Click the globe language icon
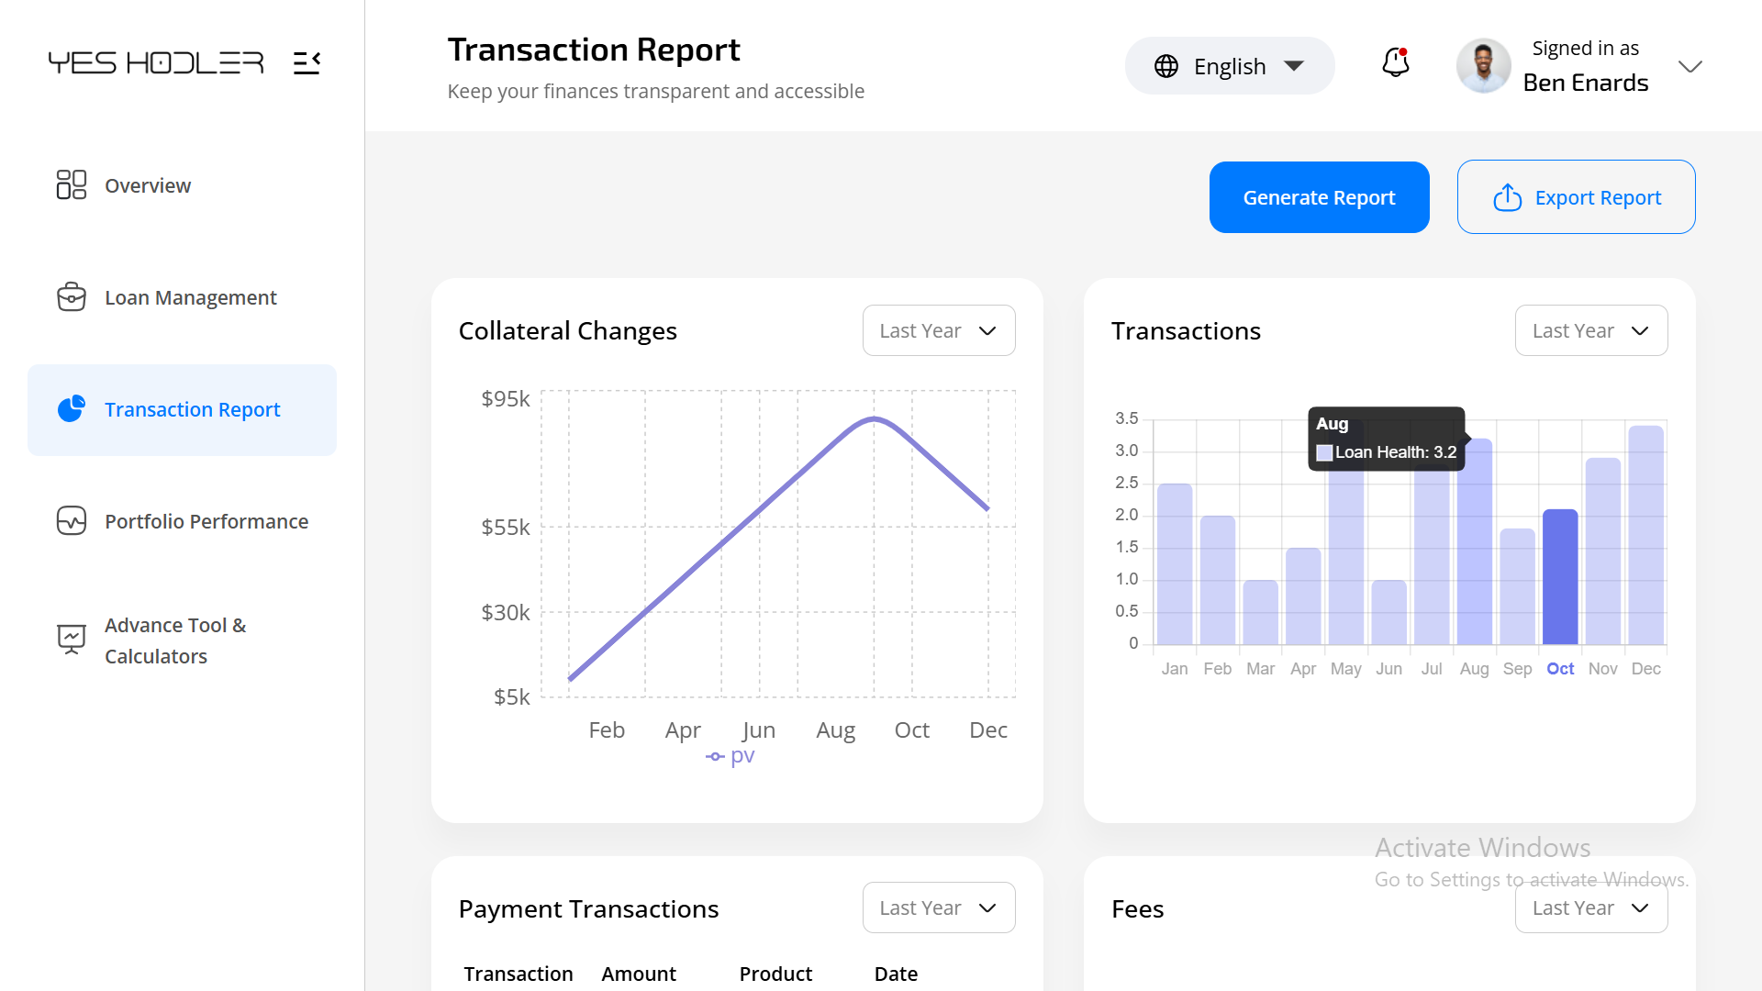1762x991 pixels. pos(1166,66)
